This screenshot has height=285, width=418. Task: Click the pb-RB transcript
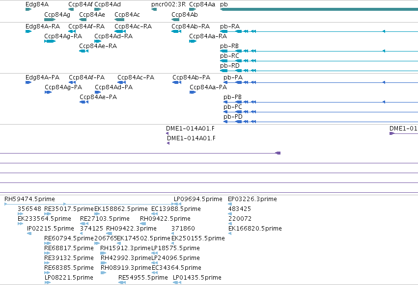(319, 51)
